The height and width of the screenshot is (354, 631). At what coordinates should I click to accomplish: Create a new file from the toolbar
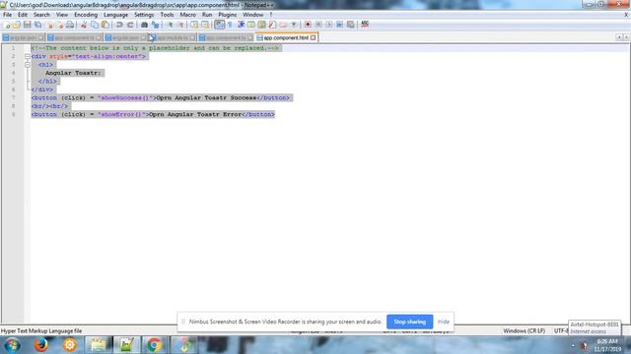click(7, 25)
